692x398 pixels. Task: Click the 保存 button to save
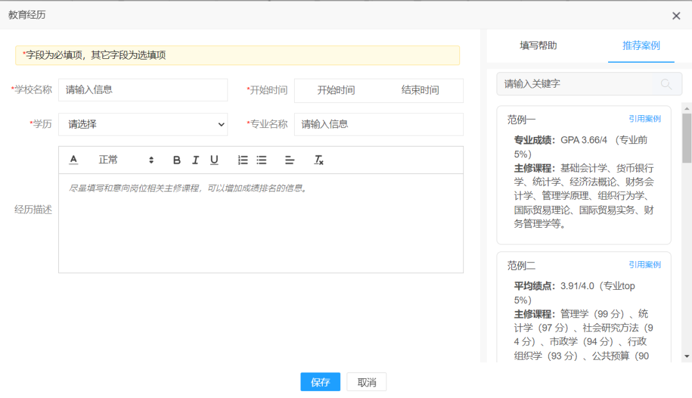coord(320,381)
